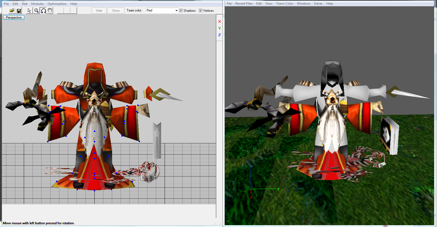Toggle the Shadows checkbox
Image resolution: width=437 pixels, height=227 pixels.
coord(181,11)
